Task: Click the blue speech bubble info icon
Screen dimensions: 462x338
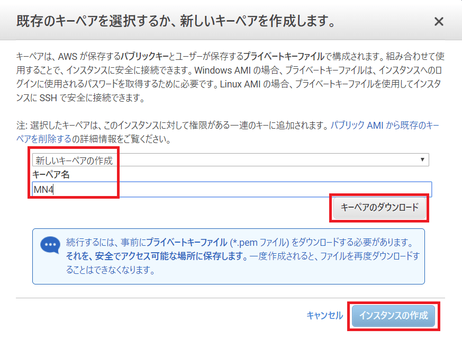Action: click(x=51, y=245)
